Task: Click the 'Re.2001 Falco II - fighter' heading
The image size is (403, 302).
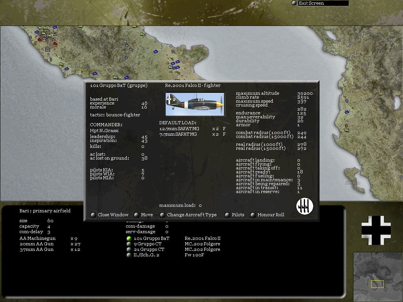Action: click(x=193, y=85)
